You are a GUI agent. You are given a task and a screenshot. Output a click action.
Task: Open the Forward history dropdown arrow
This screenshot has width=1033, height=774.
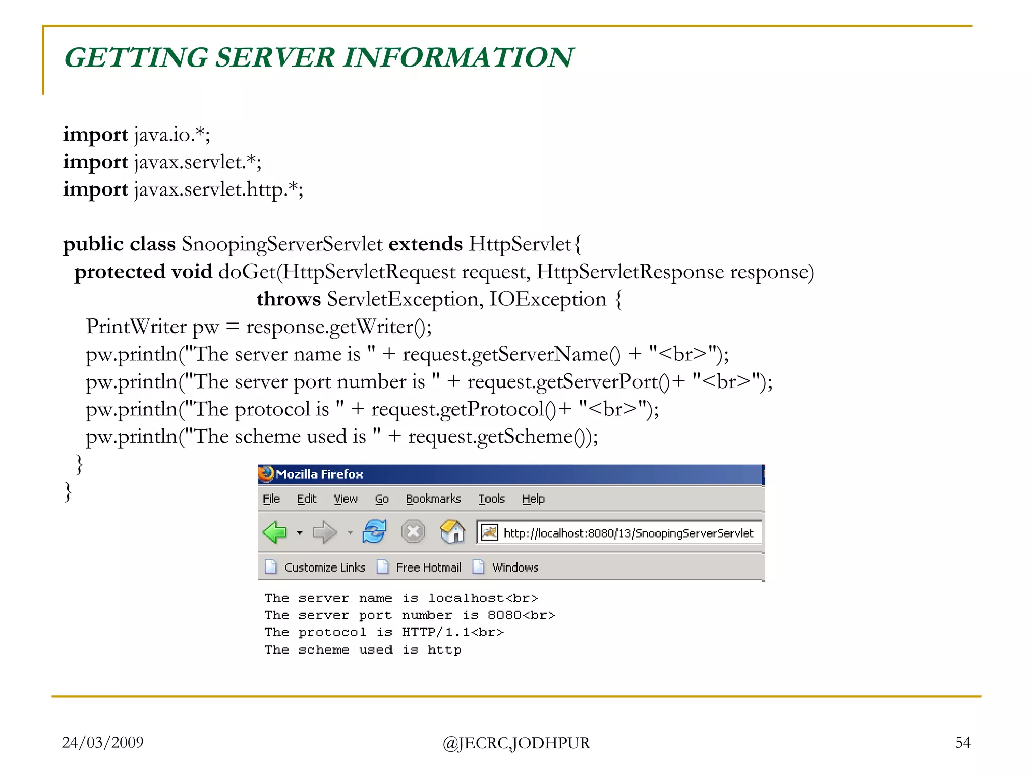point(350,533)
